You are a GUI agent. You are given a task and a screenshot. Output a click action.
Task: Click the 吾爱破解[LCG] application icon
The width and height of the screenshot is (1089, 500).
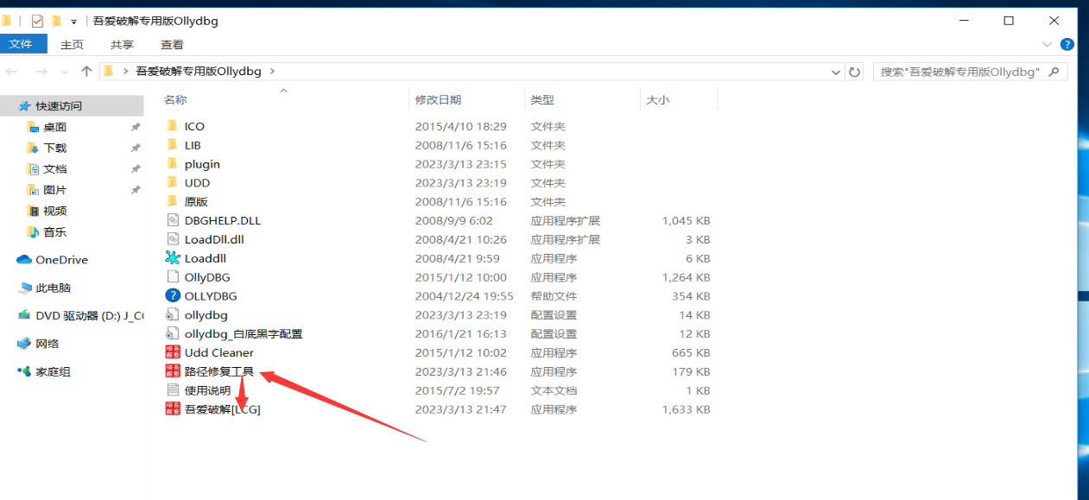coord(172,409)
